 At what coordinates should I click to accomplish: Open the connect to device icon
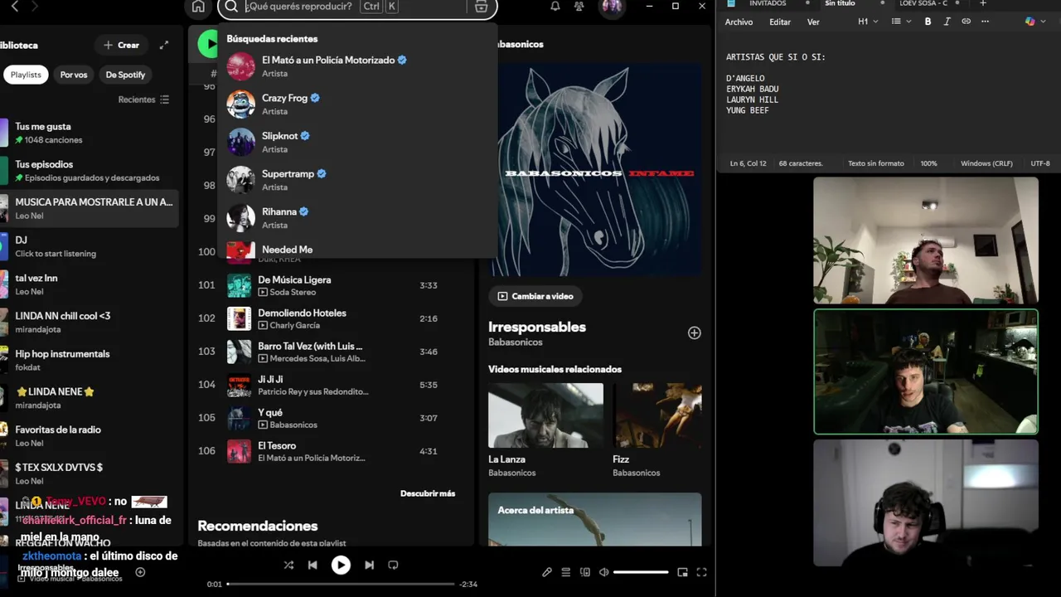[x=585, y=572]
